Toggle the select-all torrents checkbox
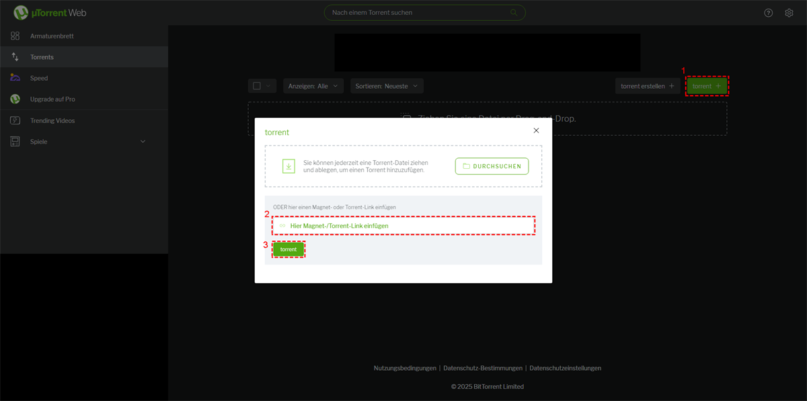The image size is (807, 401). [257, 86]
